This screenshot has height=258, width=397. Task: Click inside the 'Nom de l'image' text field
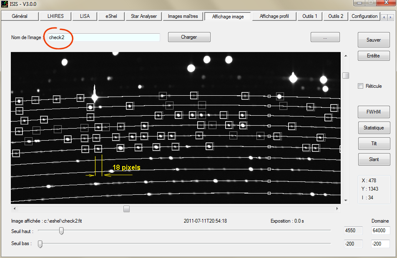coord(104,37)
